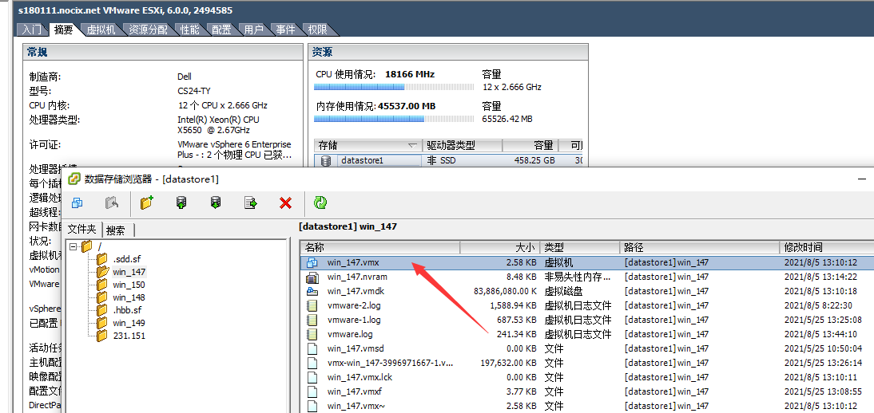The image size is (874, 413).
Task: Sort files by 名称 column header
Action: pos(379,248)
